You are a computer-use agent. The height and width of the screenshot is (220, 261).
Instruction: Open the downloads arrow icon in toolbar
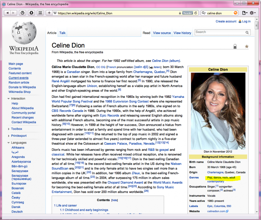point(31,13)
